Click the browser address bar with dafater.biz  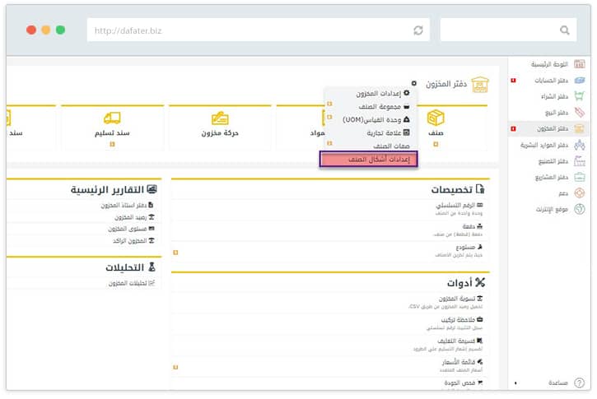258,30
